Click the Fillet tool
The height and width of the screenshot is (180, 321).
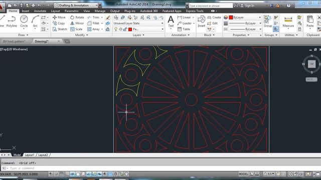[93, 23]
